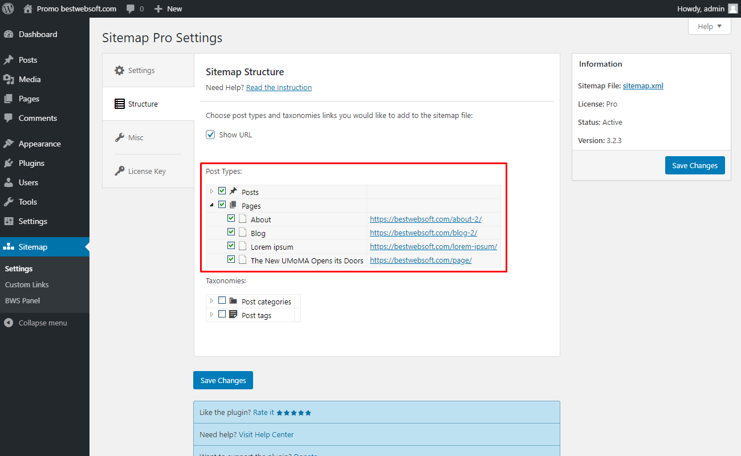Click the home icon beside Promo bestwebsoft.com
The width and height of the screenshot is (741, 456).
pyautogui.click(x=28, y=9)
